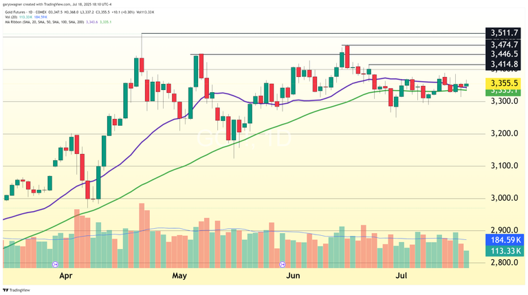Click the Apr label on time axis

[x=66, y=276]
